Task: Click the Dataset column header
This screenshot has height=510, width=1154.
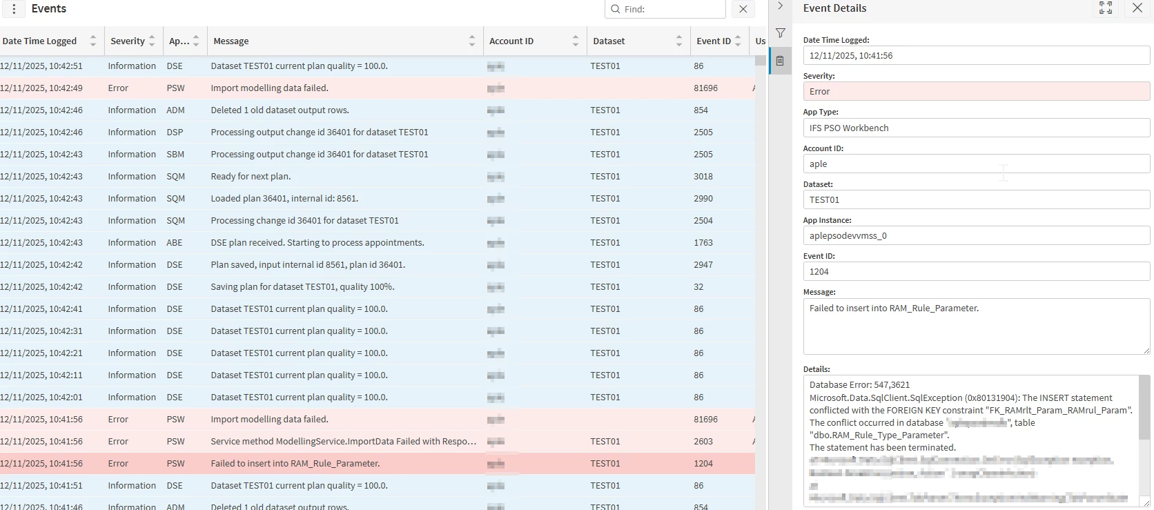Action: 609,41
